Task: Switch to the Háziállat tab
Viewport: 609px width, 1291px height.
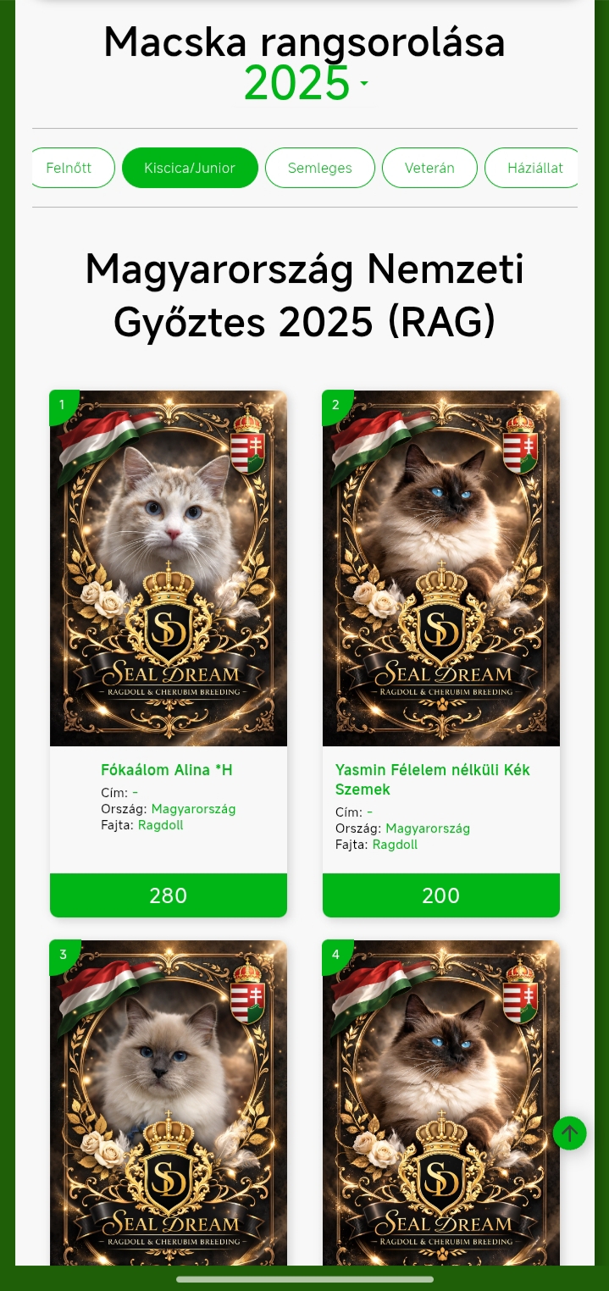Action: coord(532,168)
